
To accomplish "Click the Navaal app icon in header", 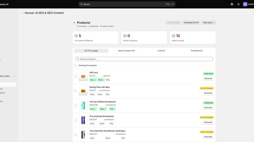I will pos(23,13).
